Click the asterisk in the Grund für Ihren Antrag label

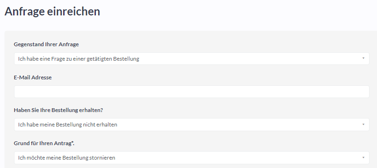tap(72, 142)
